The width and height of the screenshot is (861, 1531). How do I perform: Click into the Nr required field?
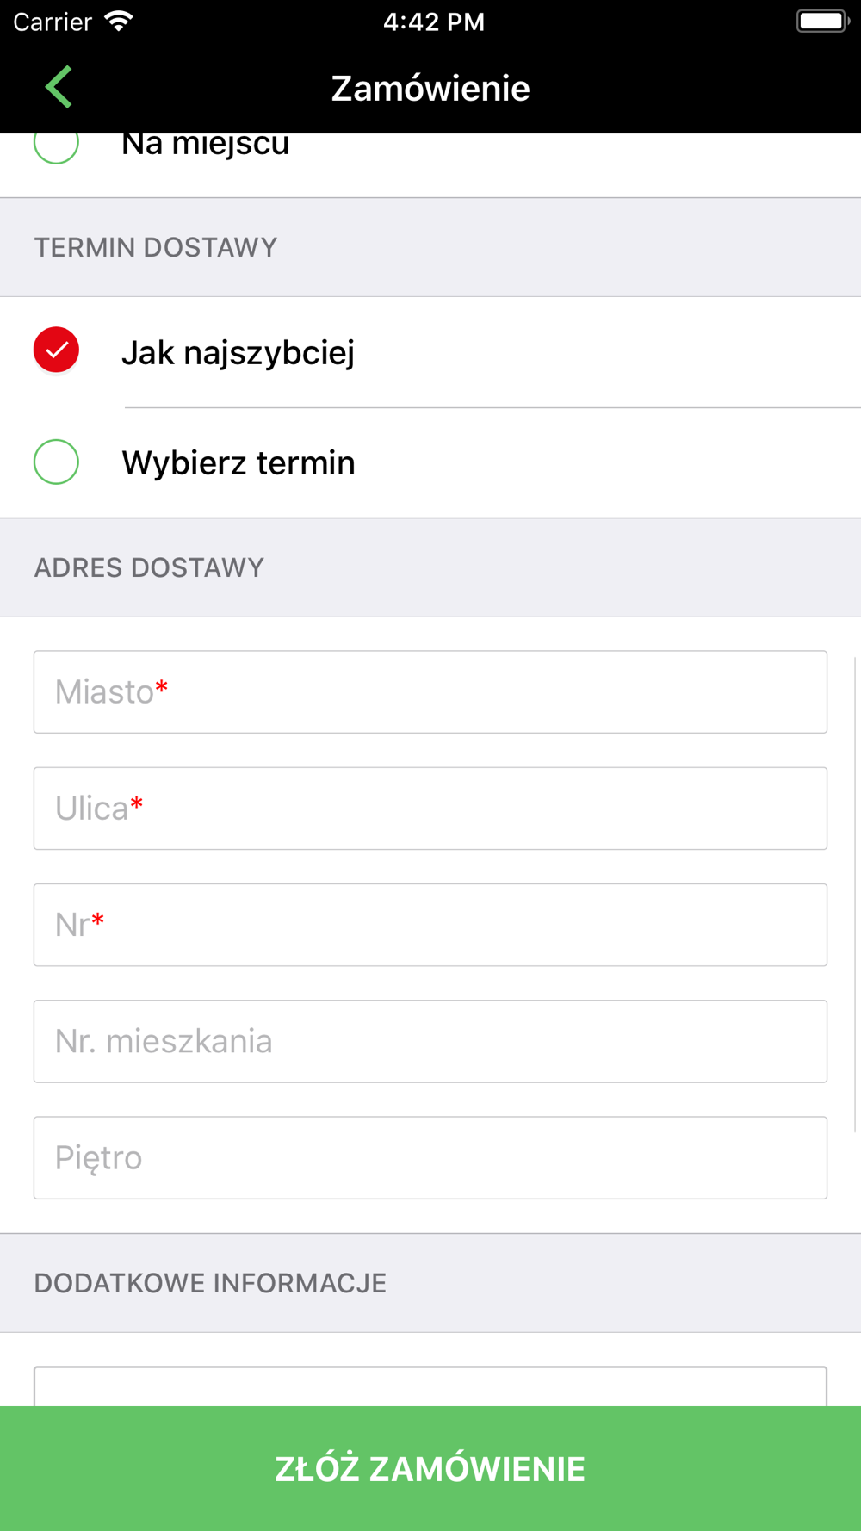pos(430,925)
